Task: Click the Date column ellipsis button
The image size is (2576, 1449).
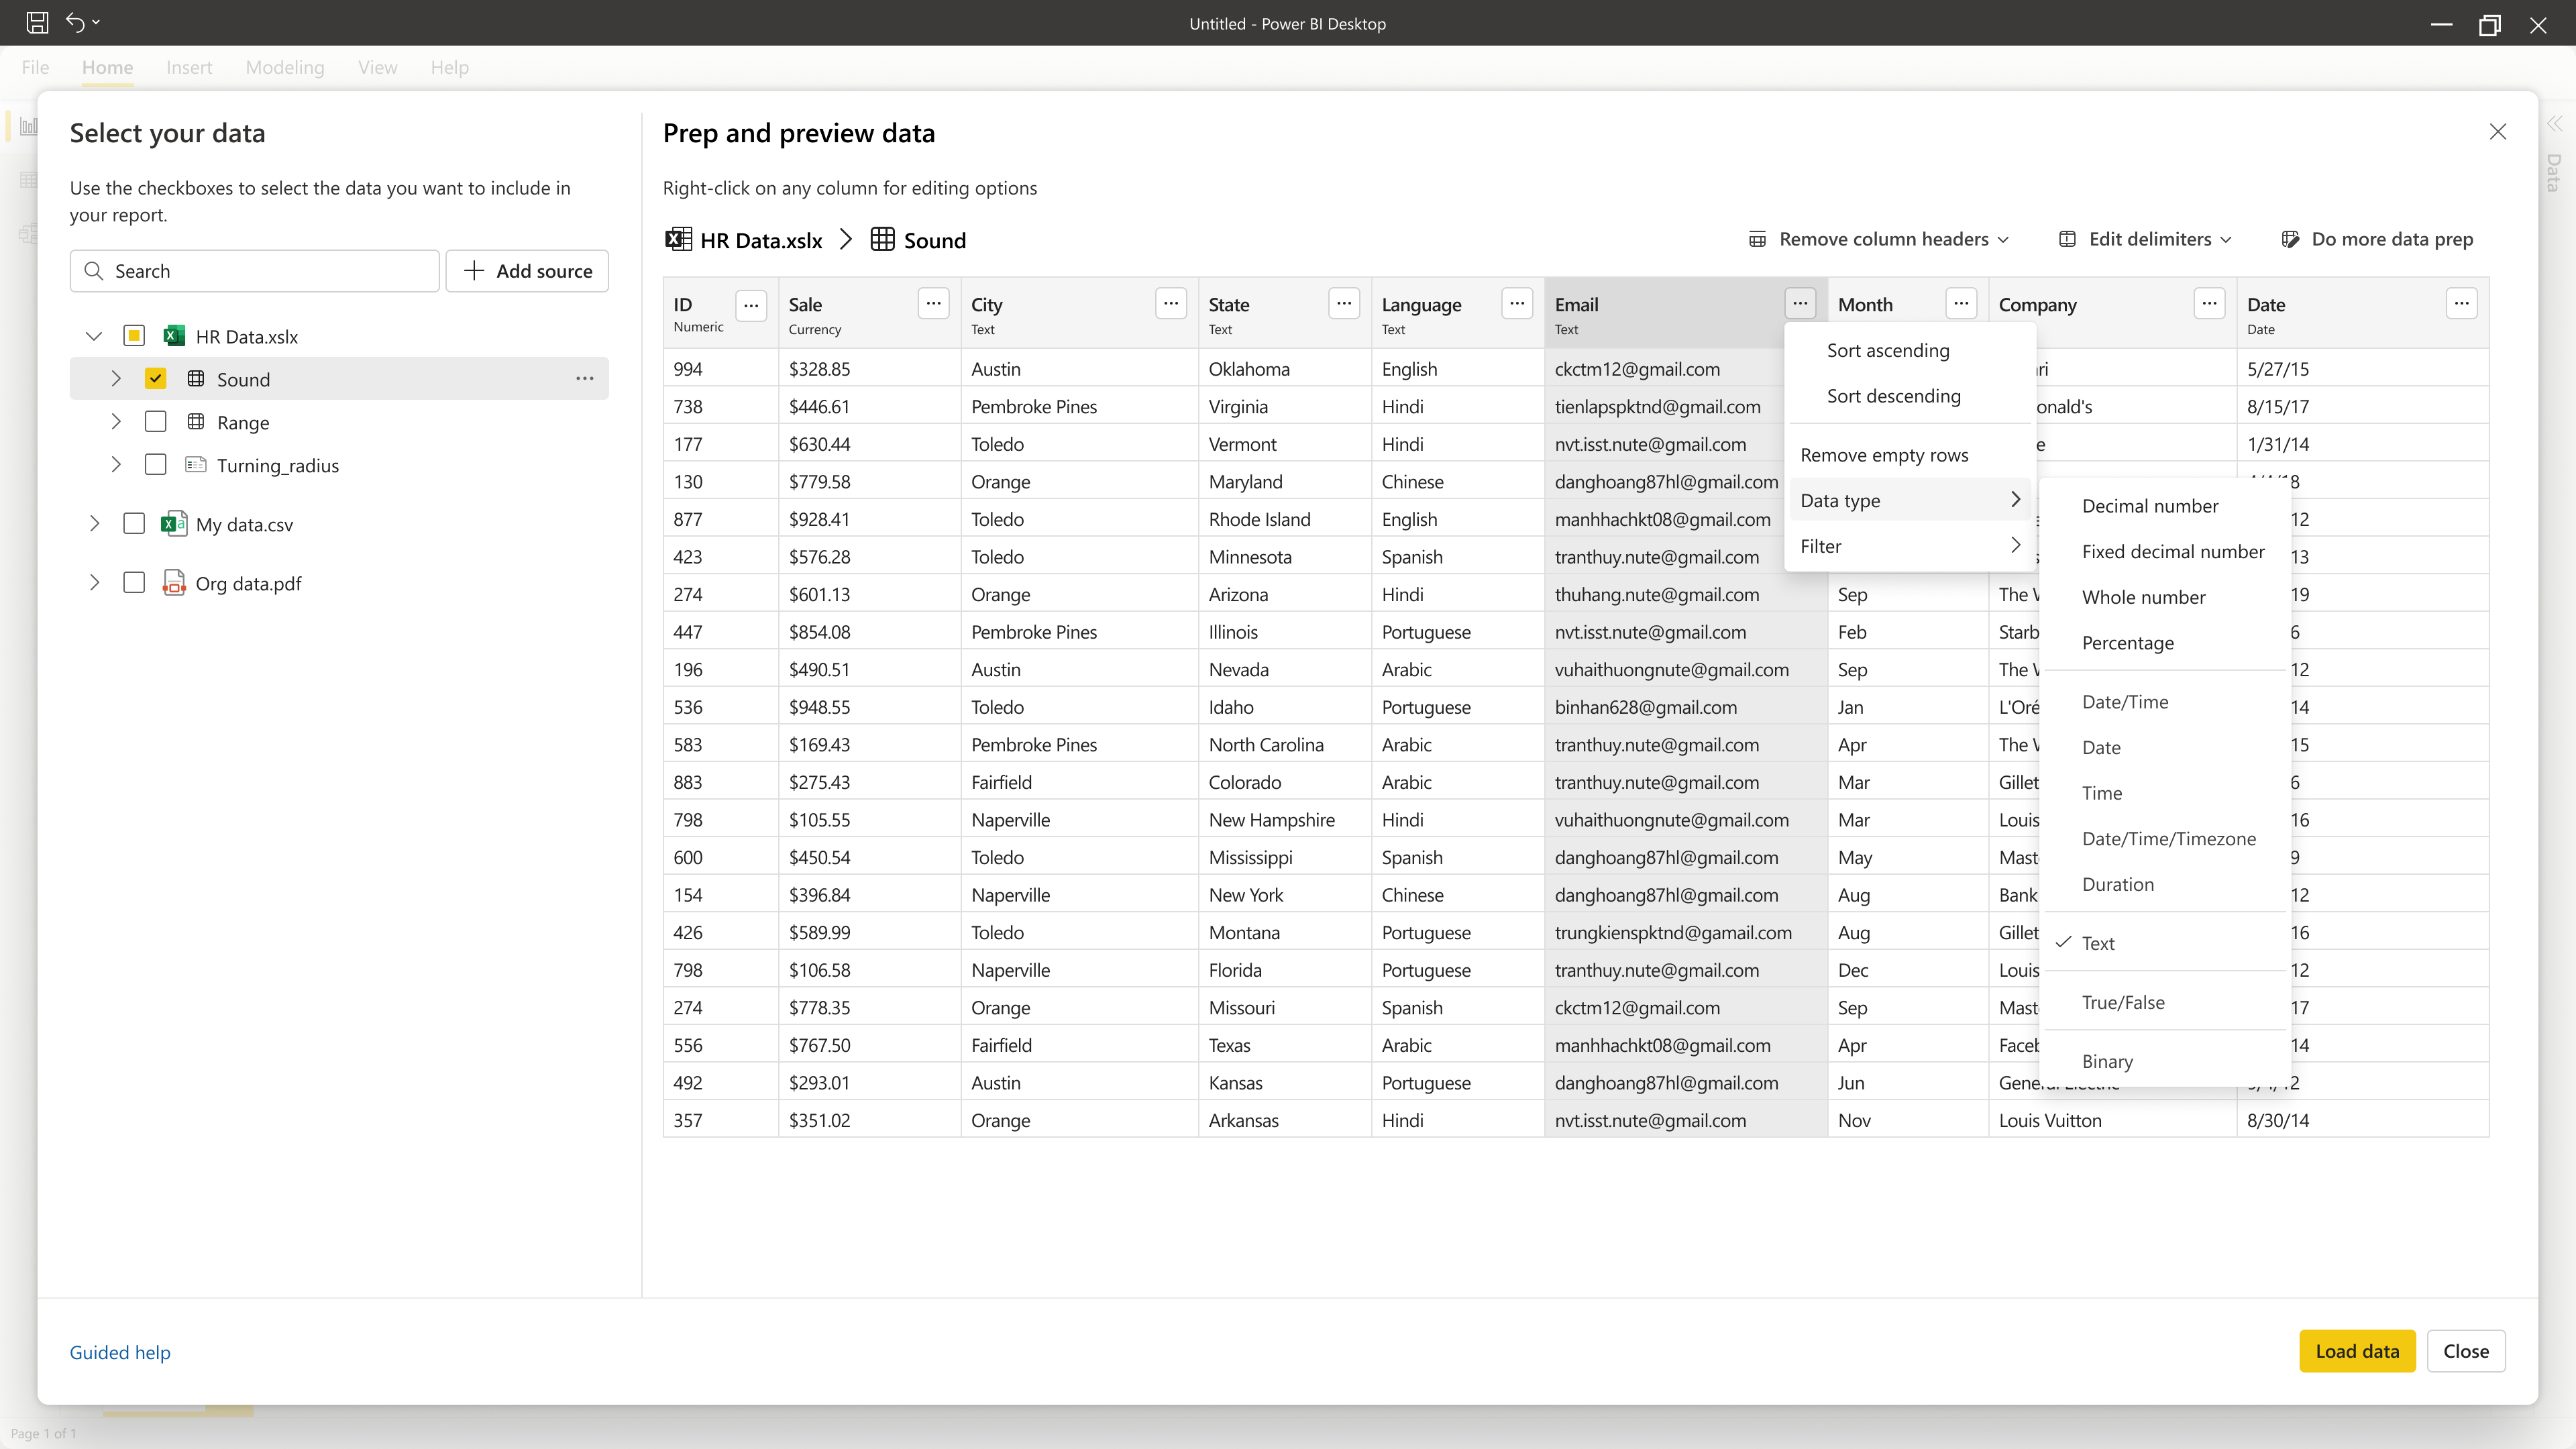Action: pos(2461,303)
